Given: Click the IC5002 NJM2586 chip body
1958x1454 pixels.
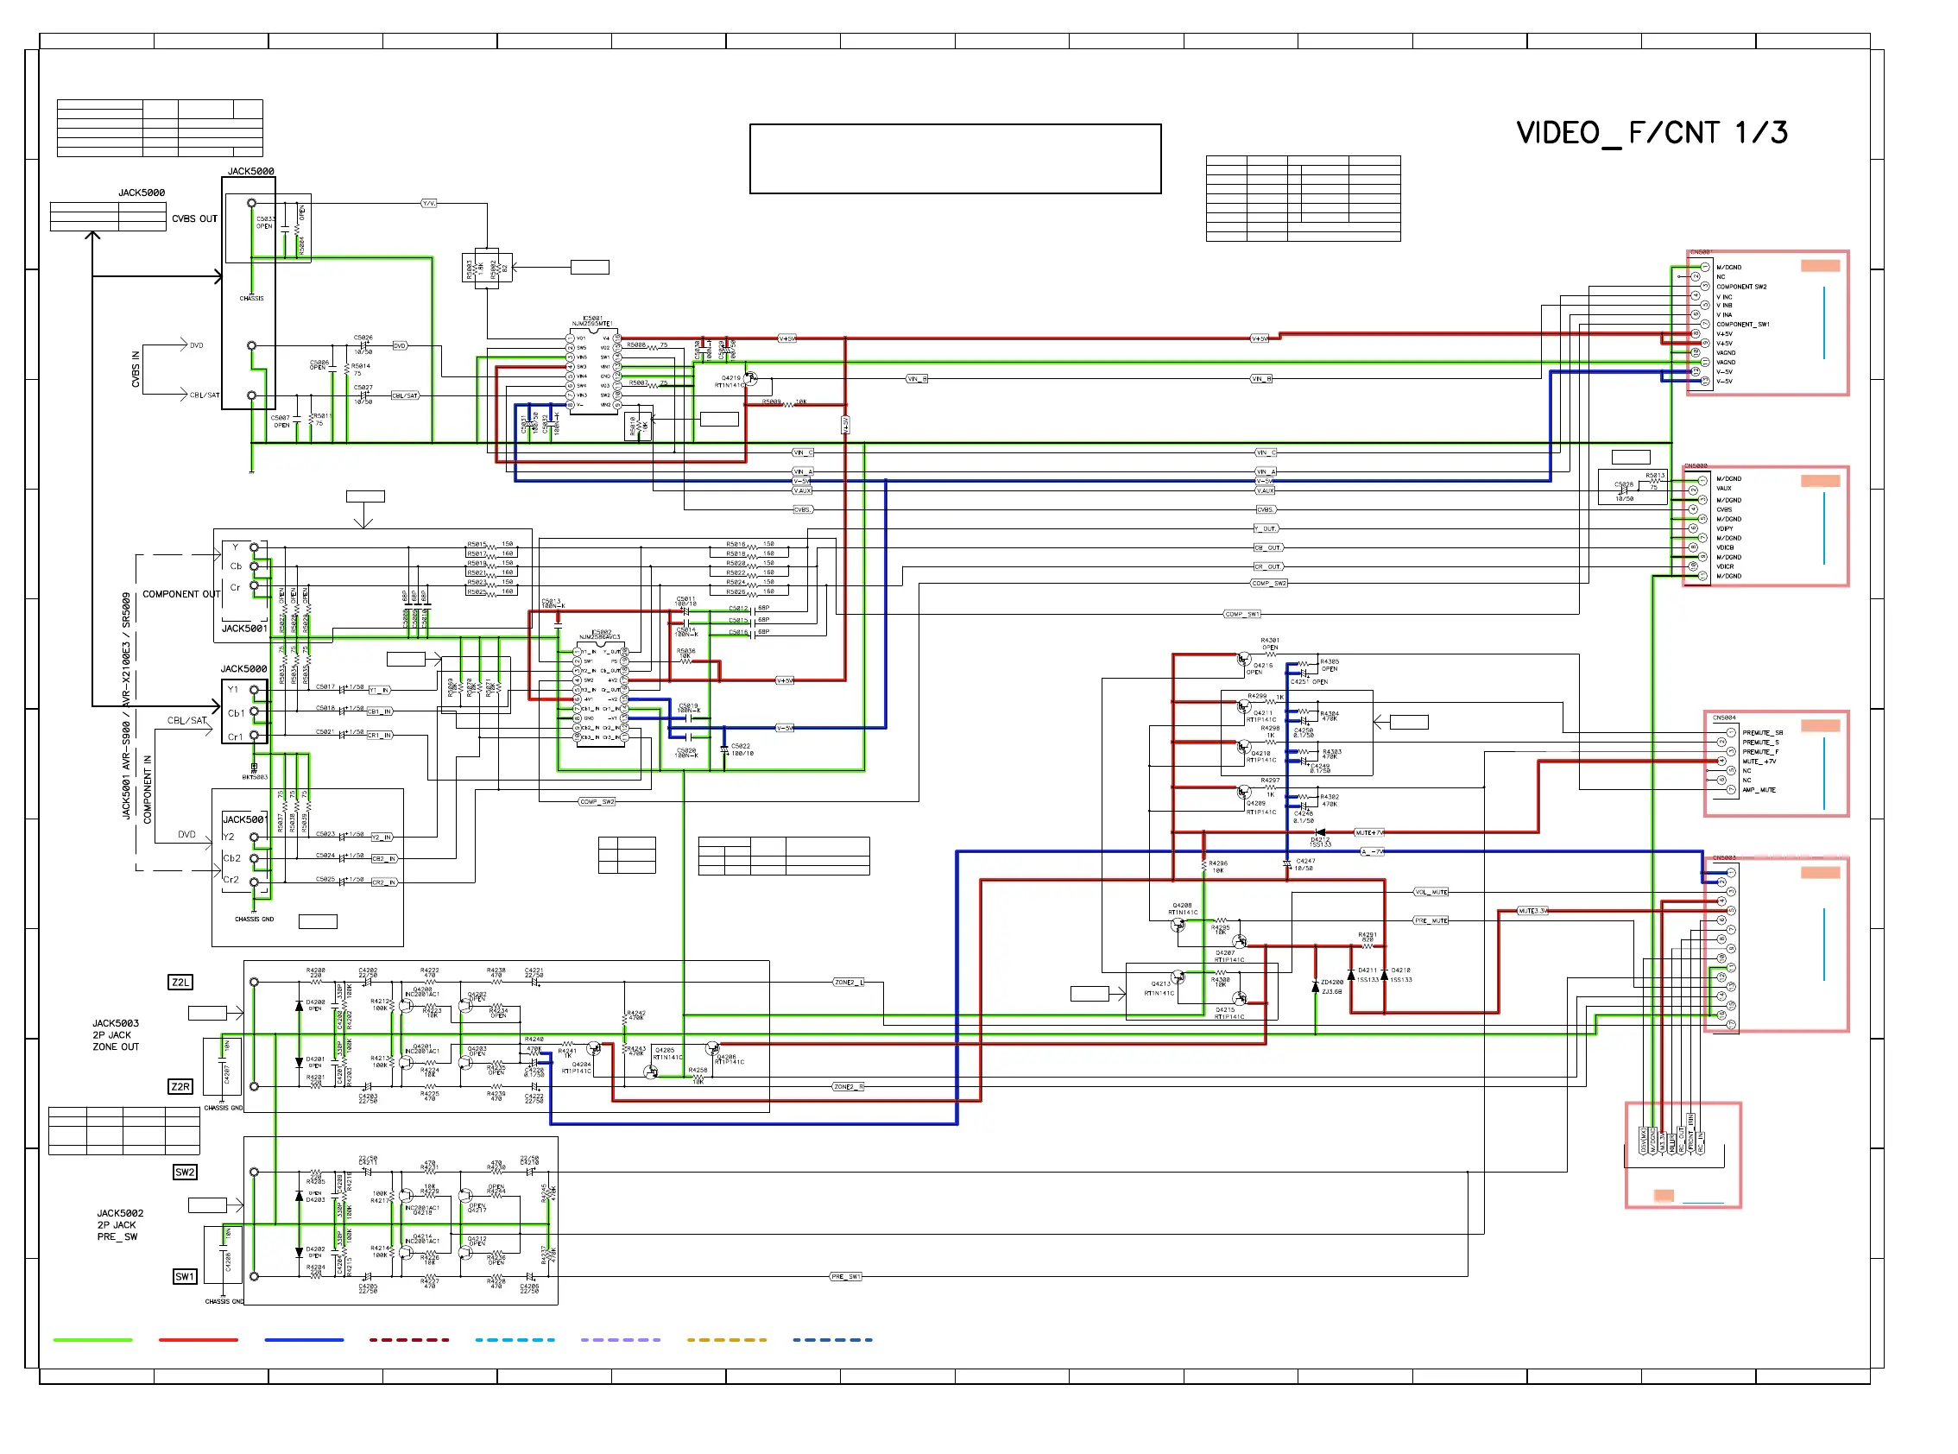Looking at the screenshot, I should pos(601,695).
